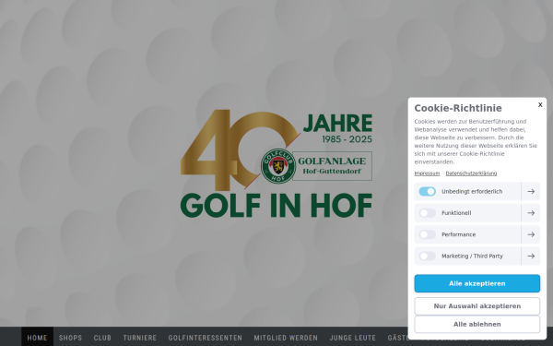
Task: Open the Impressum link
Action: coord(427,173)
